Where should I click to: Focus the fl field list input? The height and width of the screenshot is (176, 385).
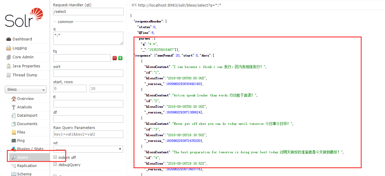click(88, 104)
